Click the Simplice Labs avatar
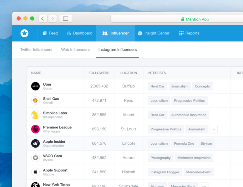 (35, 115)
